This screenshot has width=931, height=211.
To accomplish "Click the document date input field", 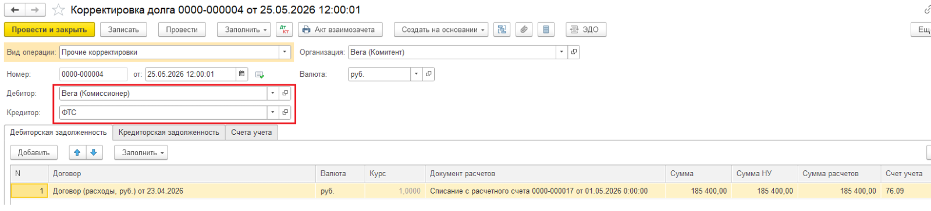I will [191, 74].
